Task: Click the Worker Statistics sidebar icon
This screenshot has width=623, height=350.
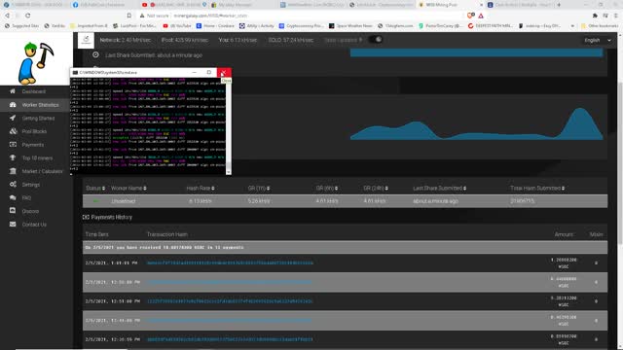Action: (x=13, y=105)
